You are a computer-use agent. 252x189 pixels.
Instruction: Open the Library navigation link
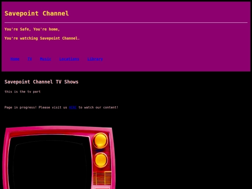[95, 59]
